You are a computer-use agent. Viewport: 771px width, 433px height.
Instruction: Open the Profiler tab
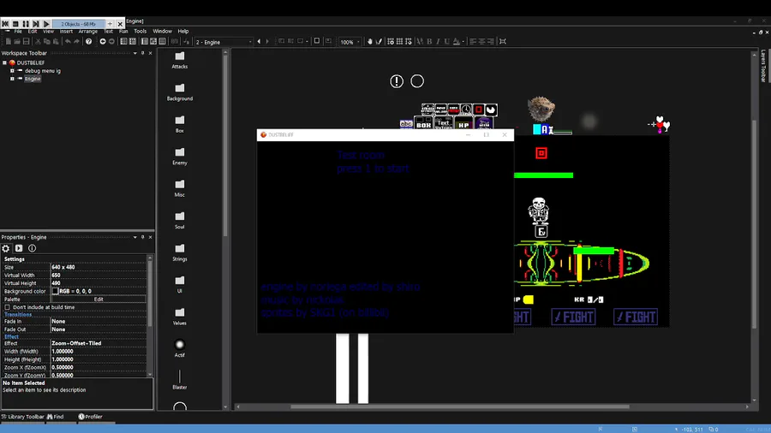(91, 417)
